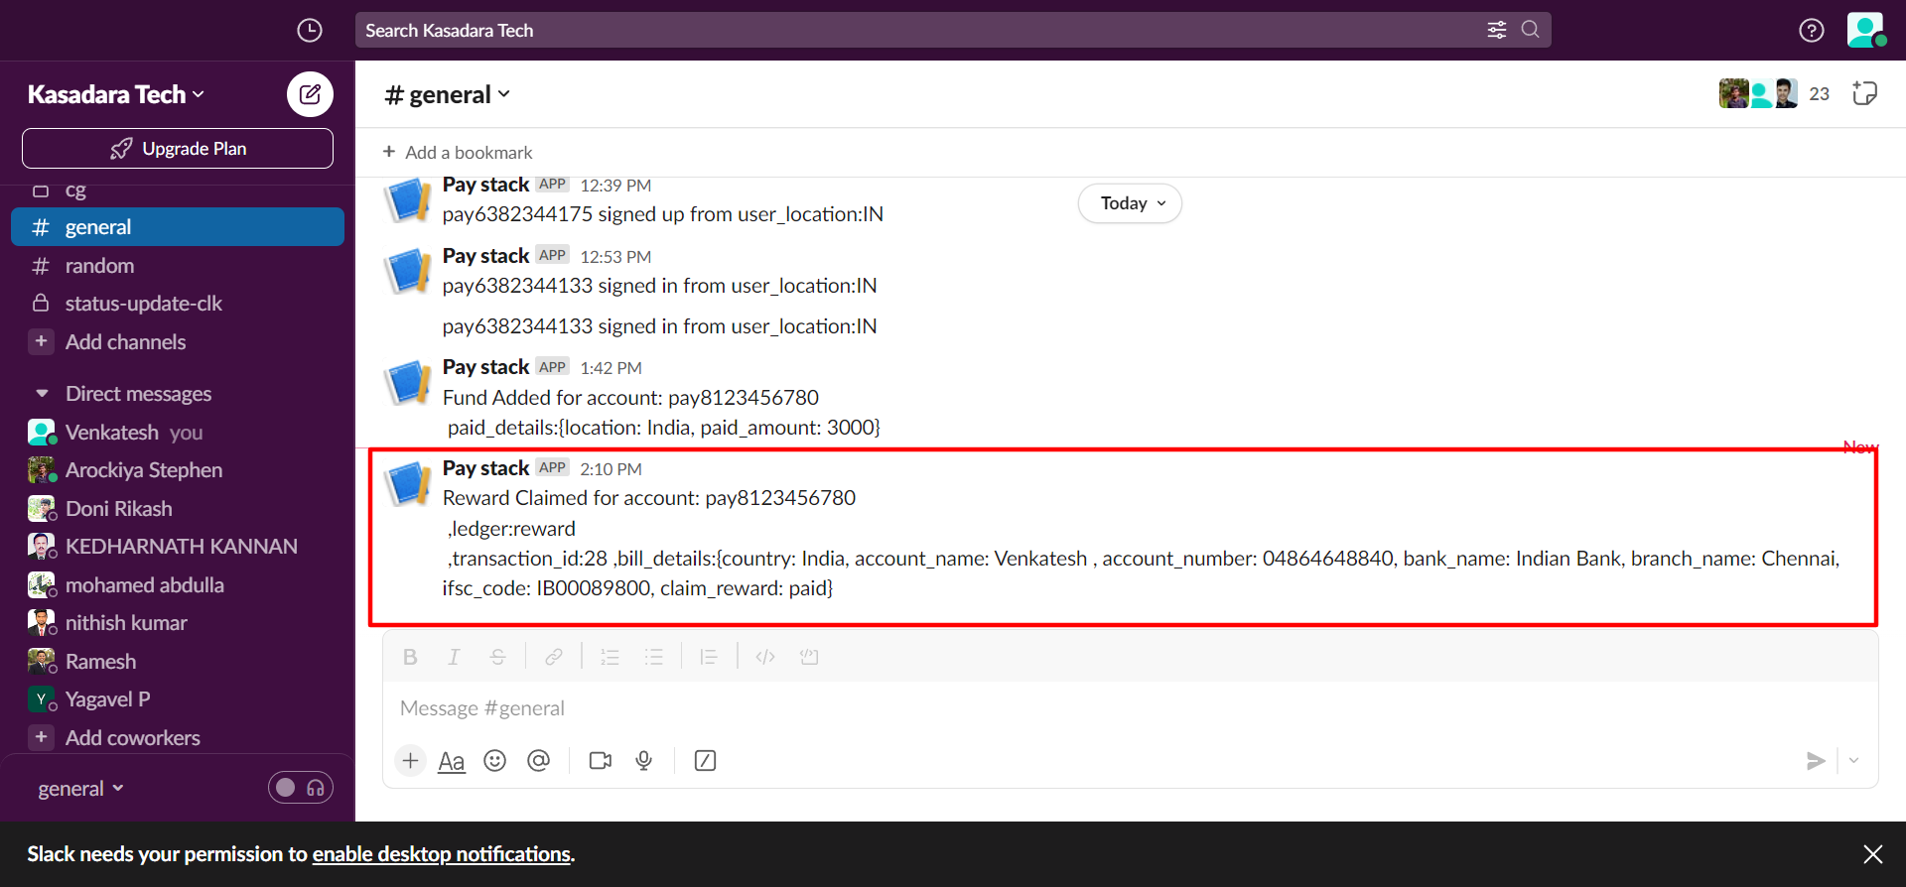Click the Upgrade Plan button
The image size is (1906, 887).
tap(178, 149)
